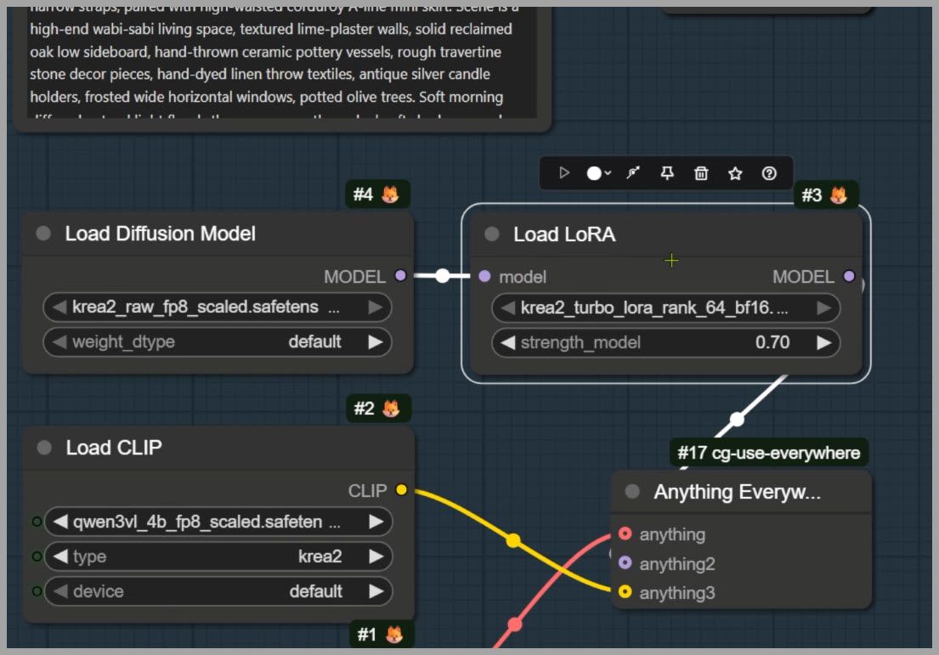Open the krea2_turbo_lora file dropdown
Screen dimensions: 939x655
(665, 308)
